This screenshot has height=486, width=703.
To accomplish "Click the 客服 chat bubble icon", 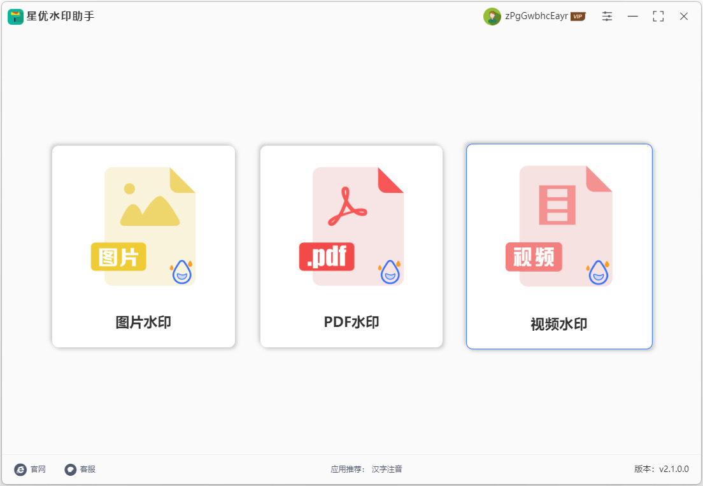I will tap(71, 469).
